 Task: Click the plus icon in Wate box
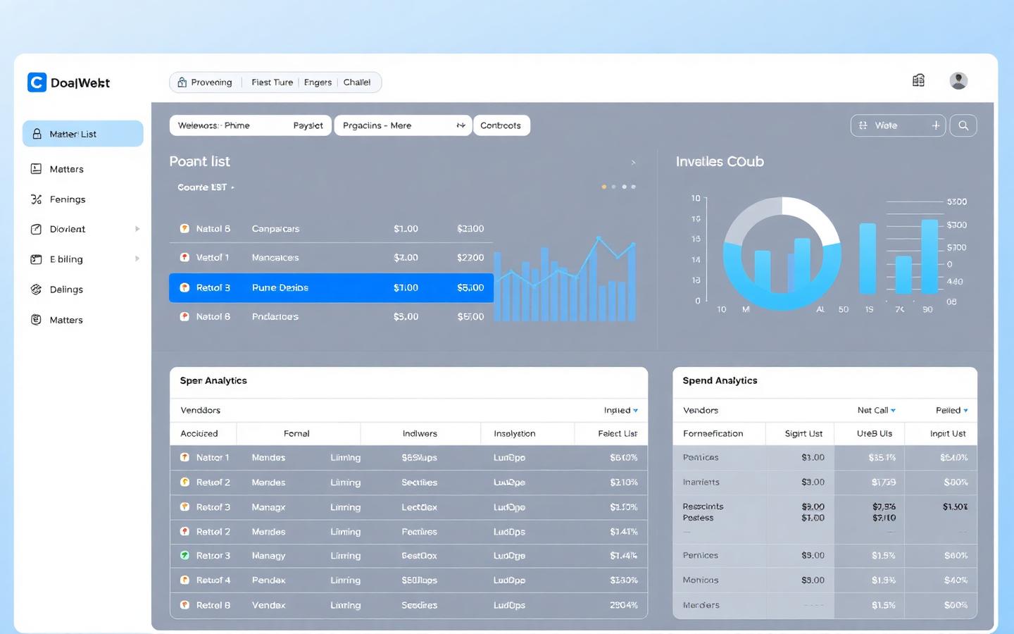coord(936,125)
